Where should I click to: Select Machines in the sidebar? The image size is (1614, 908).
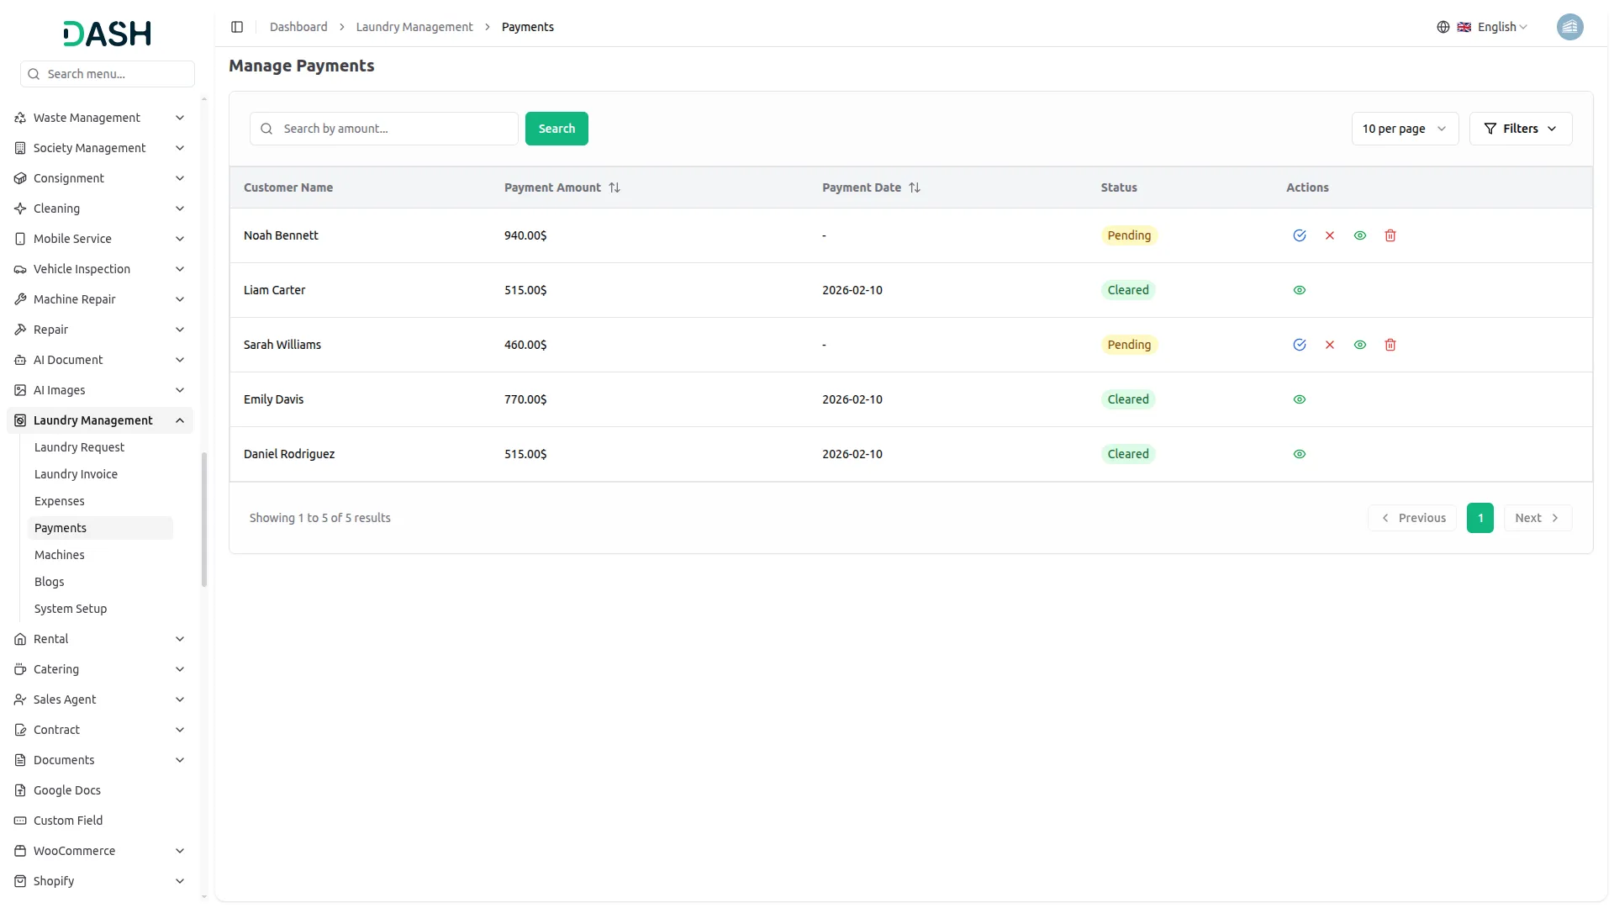(x=59, y=554)
